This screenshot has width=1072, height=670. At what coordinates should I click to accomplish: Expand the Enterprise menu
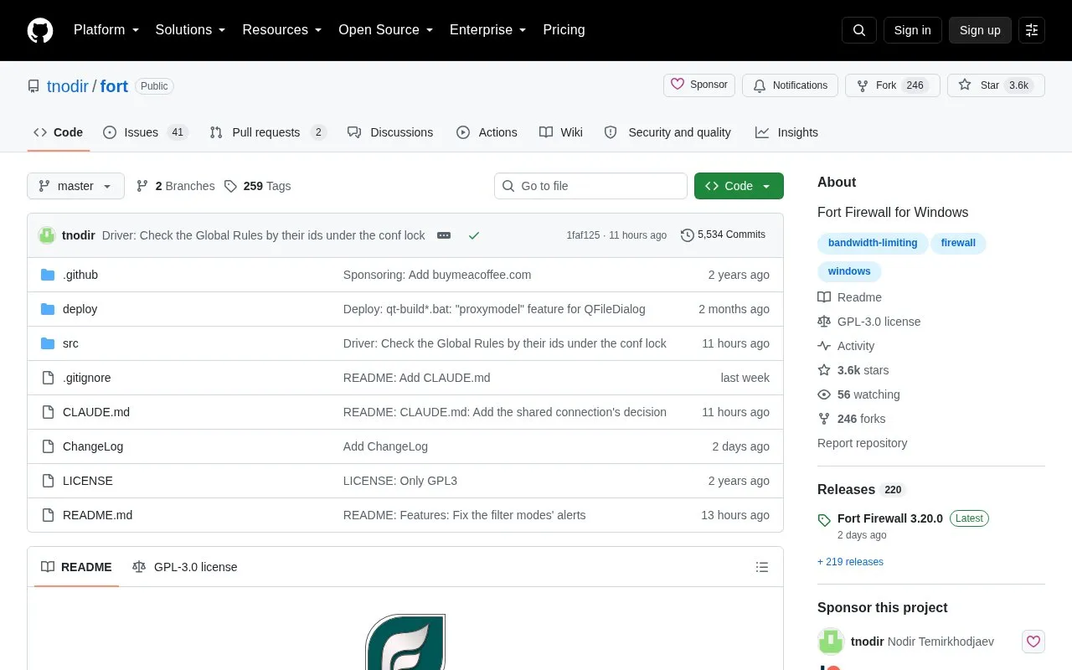point(488,30)
